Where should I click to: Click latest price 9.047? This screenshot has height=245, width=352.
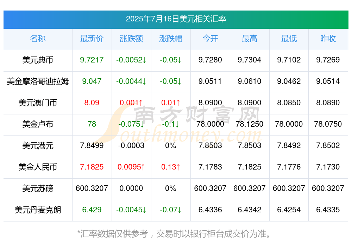(x=92, y=81)
